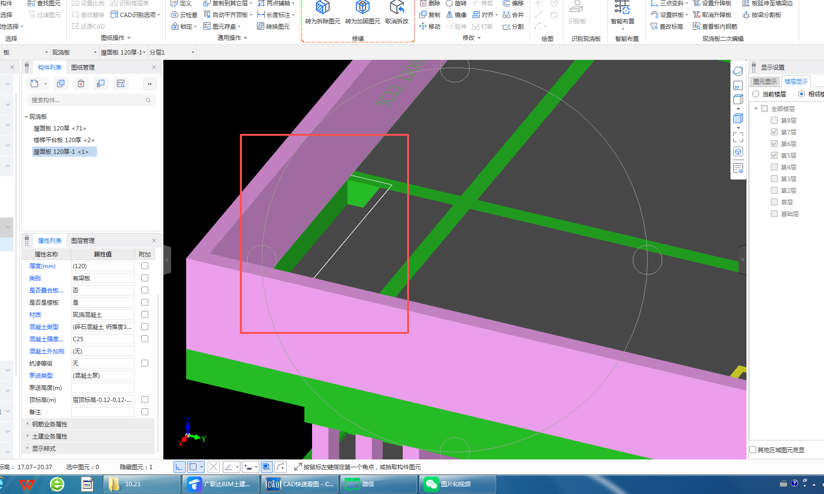Screen dimensions: 824x494
Task: Collapse the 现浇板 tree node
Action: tap(26, 117)
